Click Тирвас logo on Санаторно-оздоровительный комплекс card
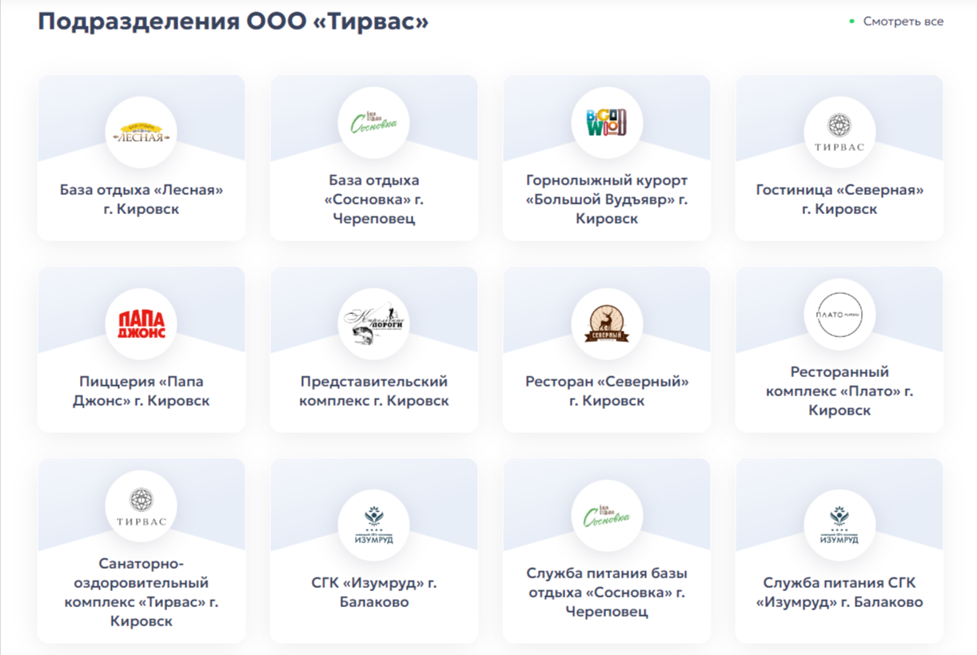The width and height of the screenshot is (977, 655). tap(141, 508)
